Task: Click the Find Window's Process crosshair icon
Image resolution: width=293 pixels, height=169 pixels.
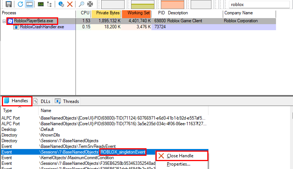Action: coord(90,4)
